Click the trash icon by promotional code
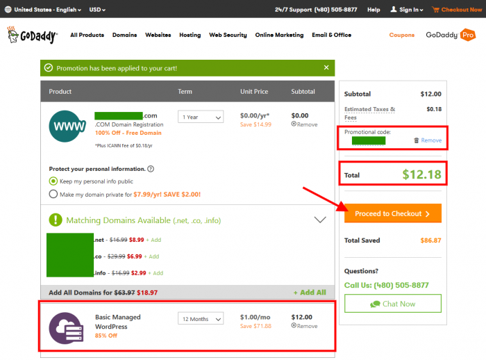486x360 pixels. (417, 140)
